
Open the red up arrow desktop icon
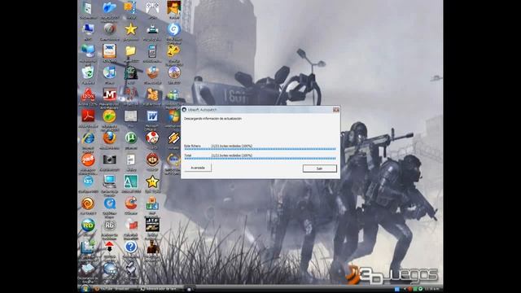pos(109,247)
